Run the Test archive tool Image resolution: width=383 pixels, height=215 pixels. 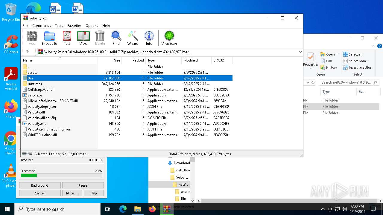(67, 38)
